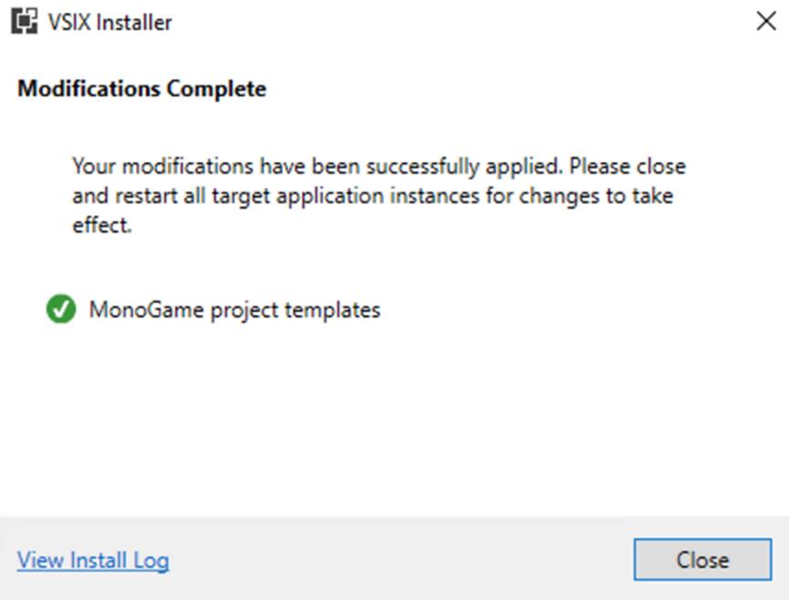Click the empty title bar area

pos(456,22)
